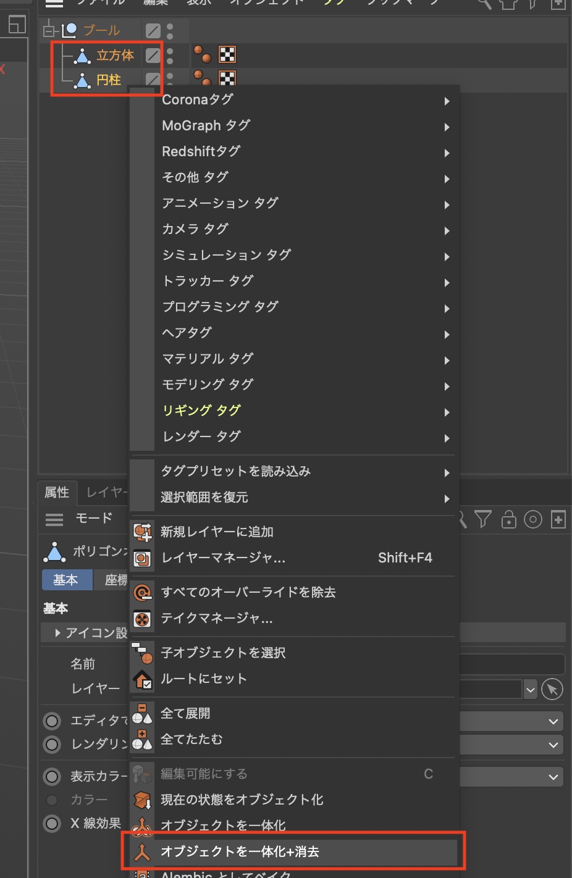
Task: Open レイヤーマネージャ from the context menu
Action: pos(223,558)
